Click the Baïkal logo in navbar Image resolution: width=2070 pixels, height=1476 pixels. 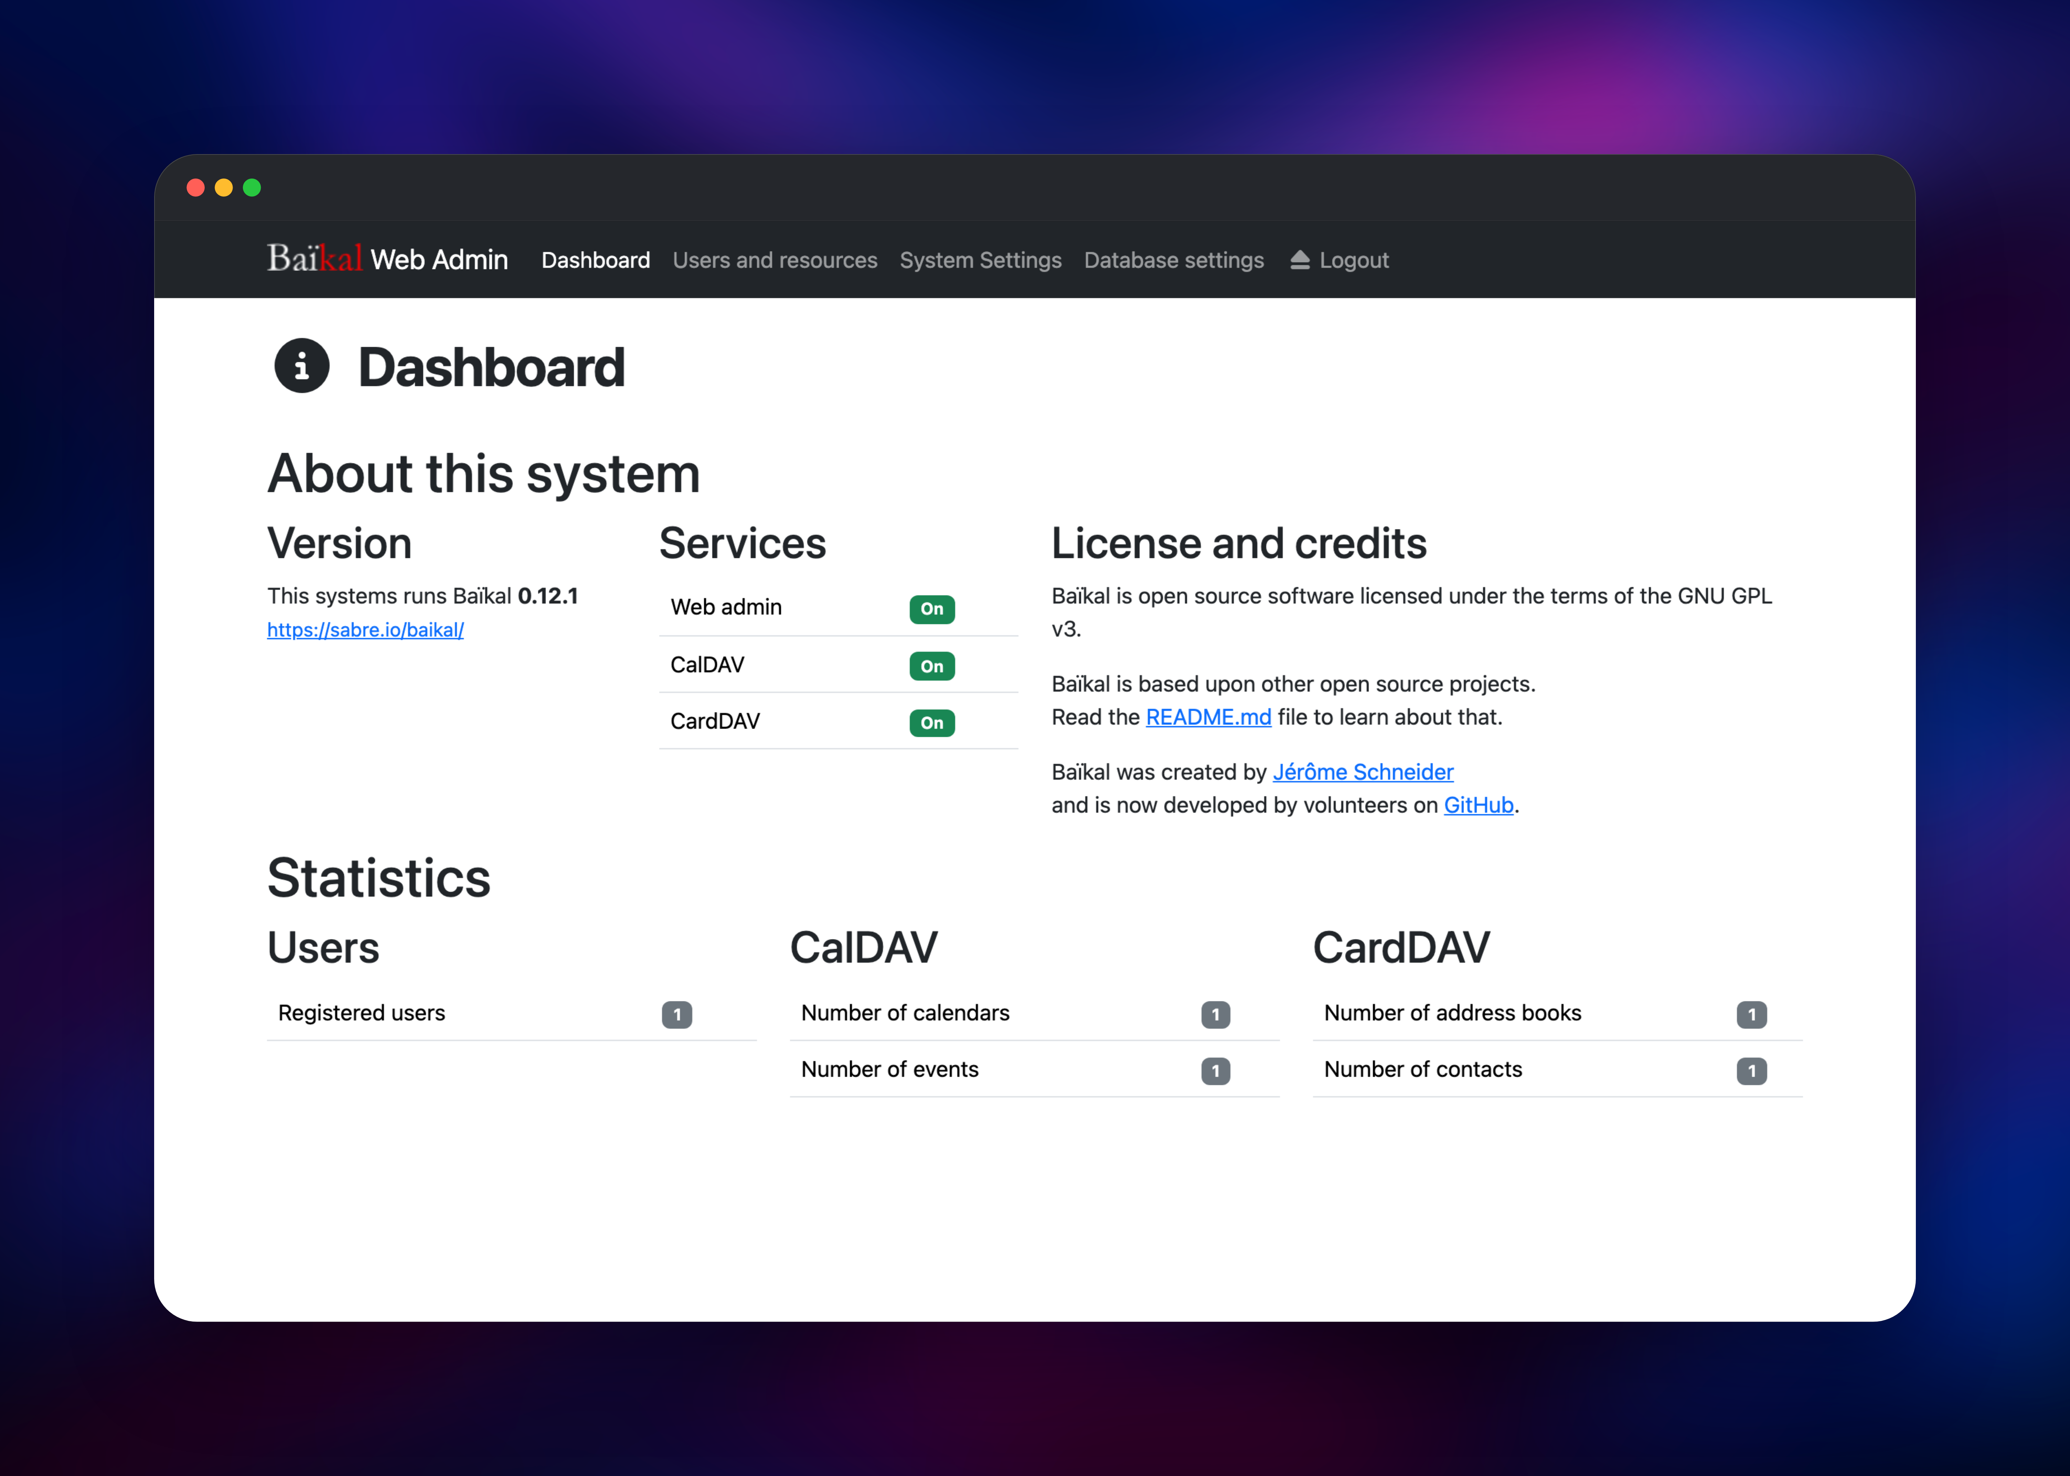314,258
